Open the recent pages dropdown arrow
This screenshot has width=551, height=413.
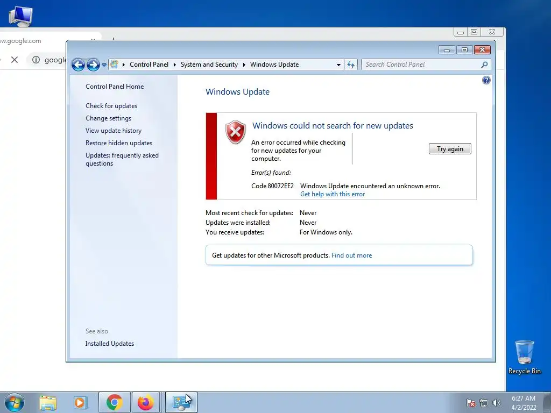point(104,65)
